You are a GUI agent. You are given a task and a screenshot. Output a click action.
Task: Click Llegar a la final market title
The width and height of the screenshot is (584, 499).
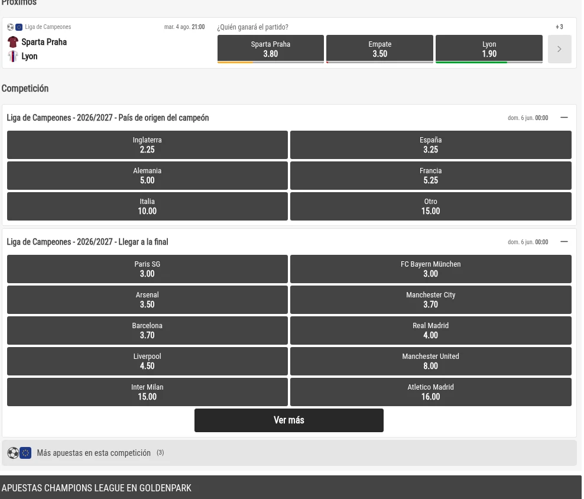click(87, 242)
